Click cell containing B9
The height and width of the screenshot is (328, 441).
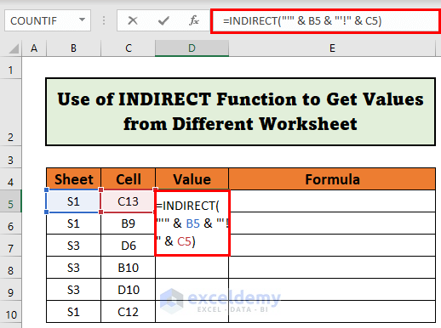click(x=129, y=223)
